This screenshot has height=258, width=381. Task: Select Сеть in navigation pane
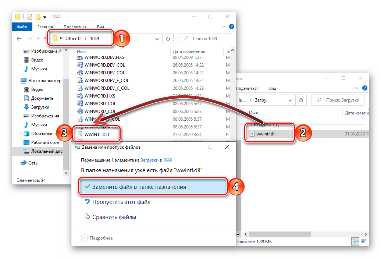(x=29, y=163)
